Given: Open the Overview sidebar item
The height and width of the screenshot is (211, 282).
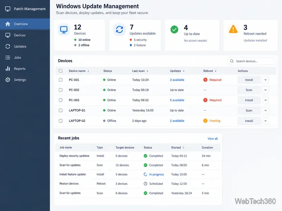Looking at the screenshot, I should (25, 24).
